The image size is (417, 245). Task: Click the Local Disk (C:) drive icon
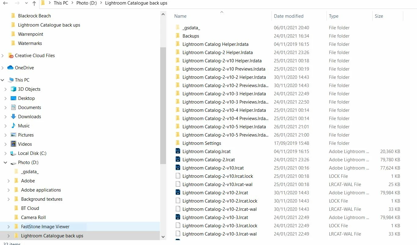(13, 153)
